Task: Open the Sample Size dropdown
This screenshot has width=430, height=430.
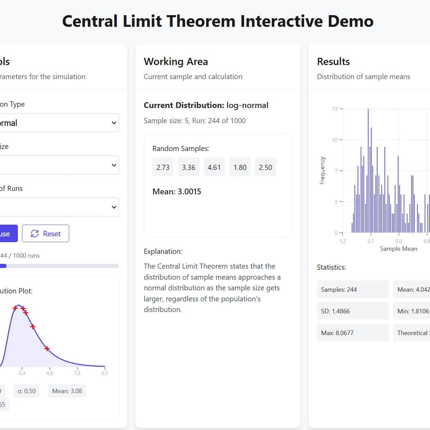Action: [58, 165]
